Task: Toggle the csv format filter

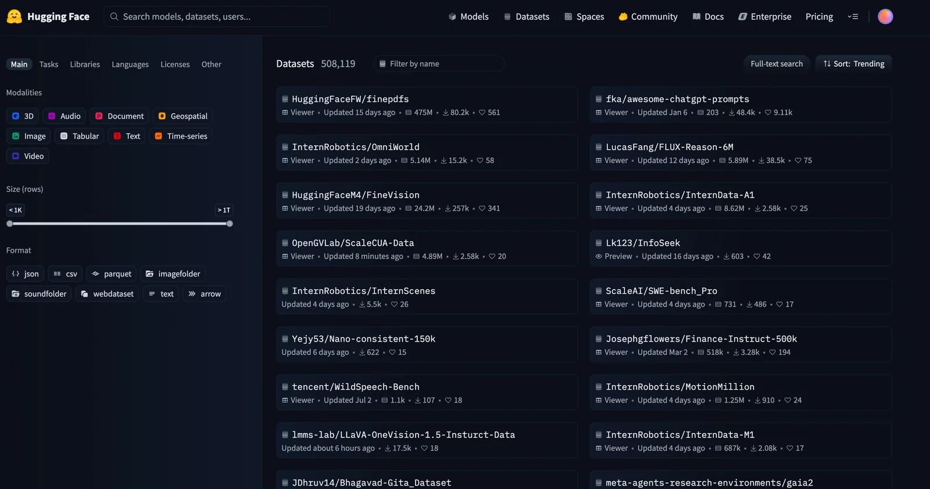Action: coord(65,274)
